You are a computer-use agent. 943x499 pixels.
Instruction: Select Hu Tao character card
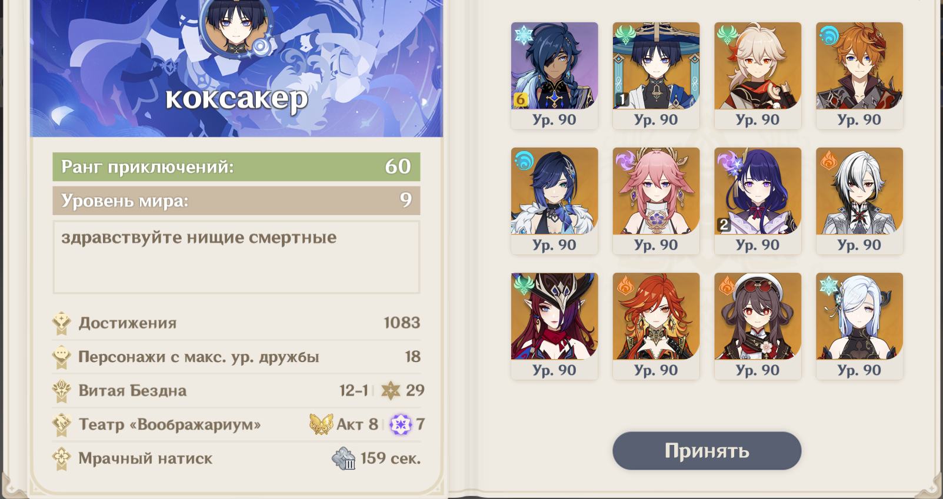pos(758,326)
